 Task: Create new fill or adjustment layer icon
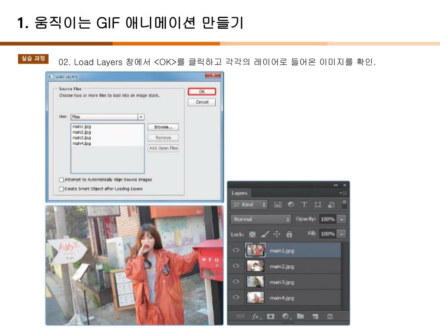click(286, 316)
